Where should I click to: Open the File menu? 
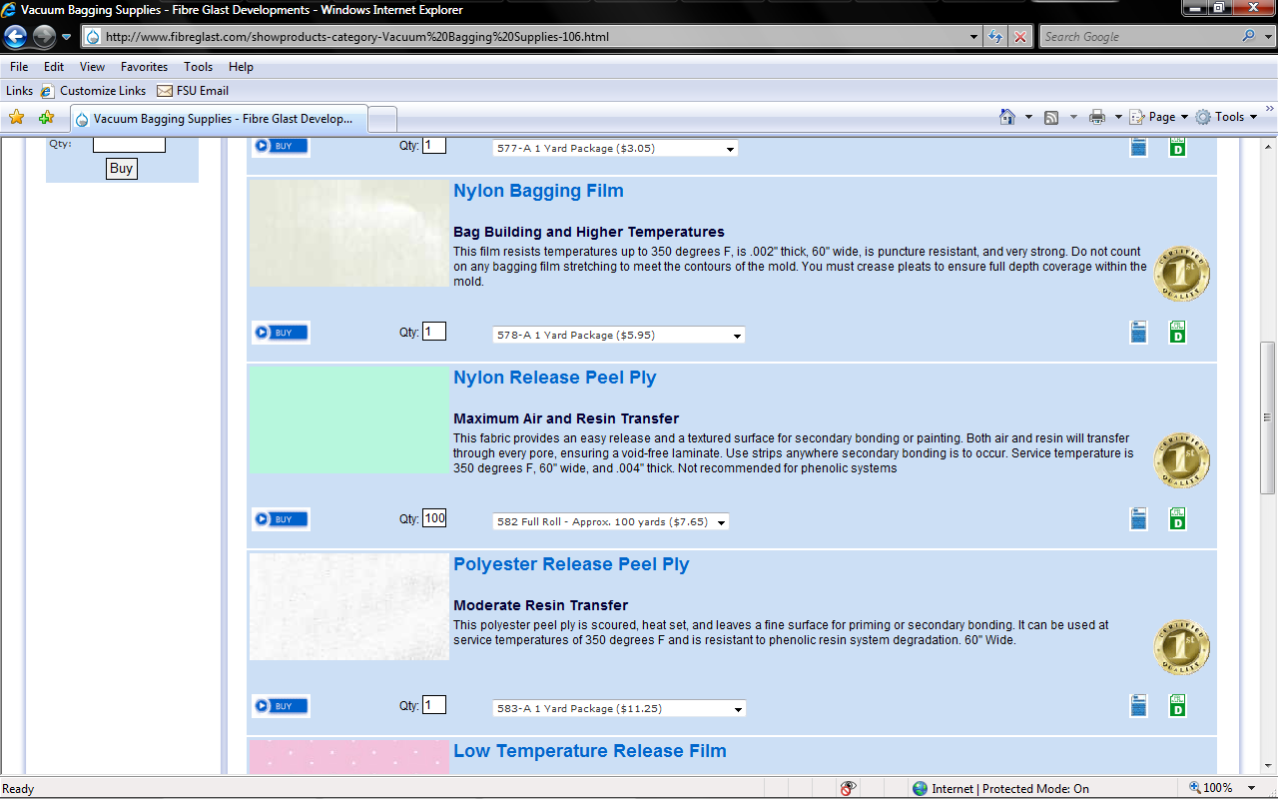click(19, 67)
